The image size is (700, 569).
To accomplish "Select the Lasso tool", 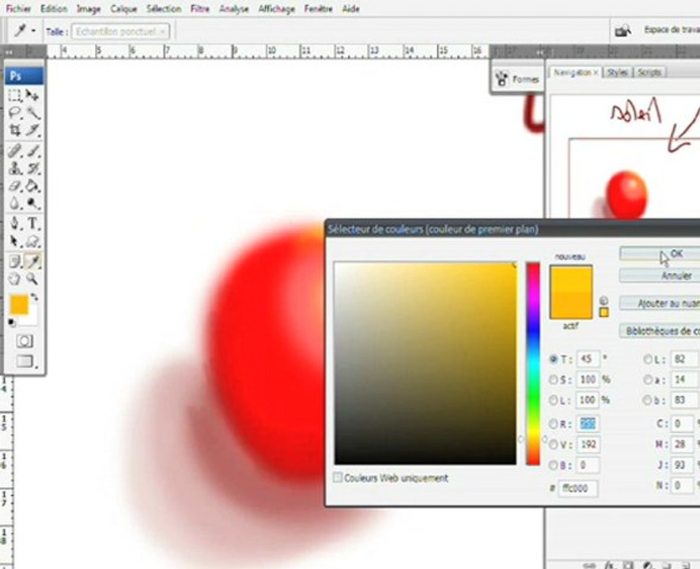I will coord(14,112).
